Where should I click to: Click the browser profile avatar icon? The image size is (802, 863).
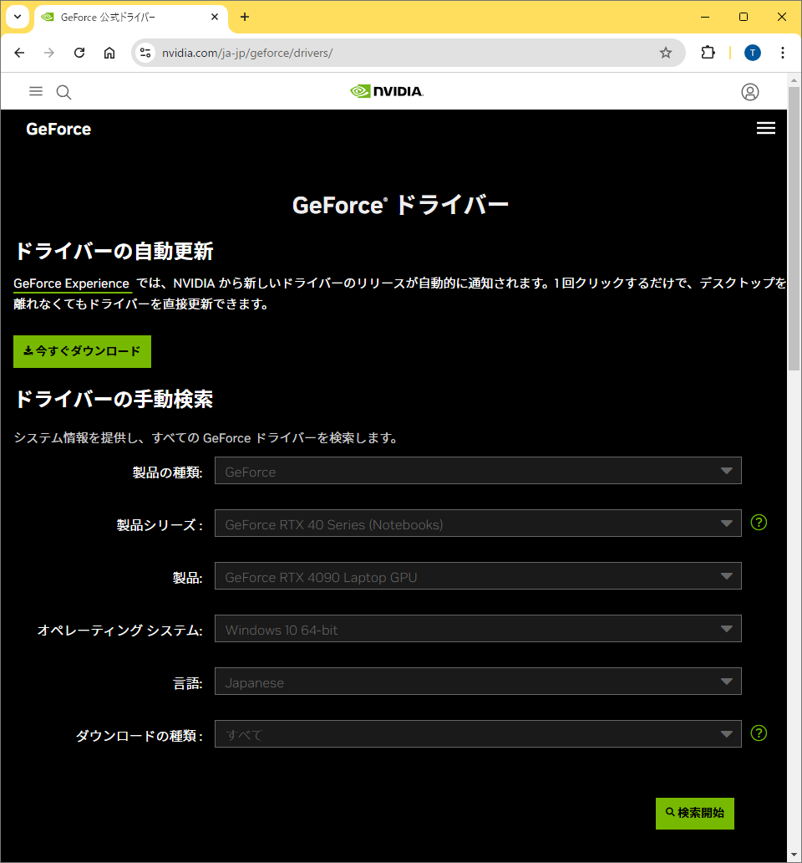tap(752, 52)
